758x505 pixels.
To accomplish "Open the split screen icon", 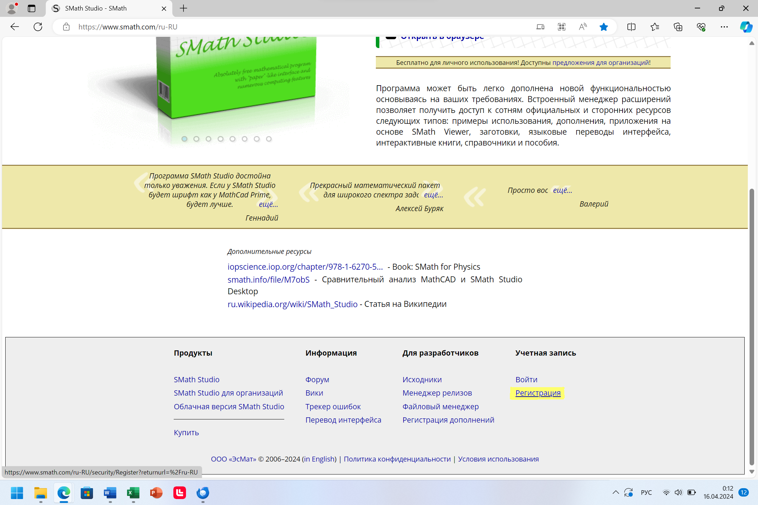I will [631, 27].
